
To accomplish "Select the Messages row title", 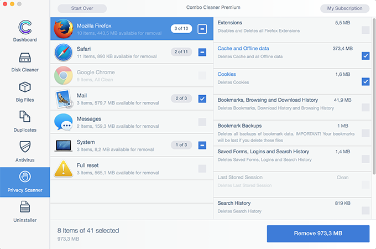I will 89,119.
